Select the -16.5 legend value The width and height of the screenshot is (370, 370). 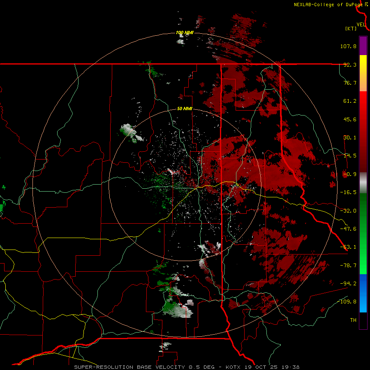[348, 192]
